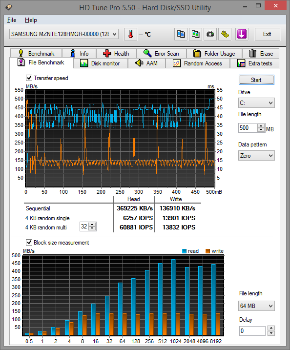The height and width of the screenshot is (350, 290).
Task: Click the sequential write value 136910 KB/s
Action: point(177,208)
